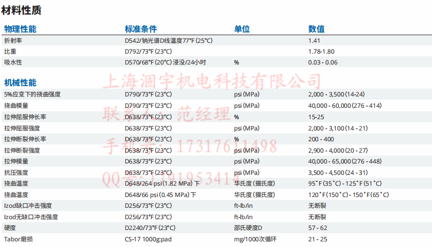This screenshot has width=432, height=247.
Task: Select the value 2,000 - 3,100 (14 - 21)
Action: tap(338, 128)
